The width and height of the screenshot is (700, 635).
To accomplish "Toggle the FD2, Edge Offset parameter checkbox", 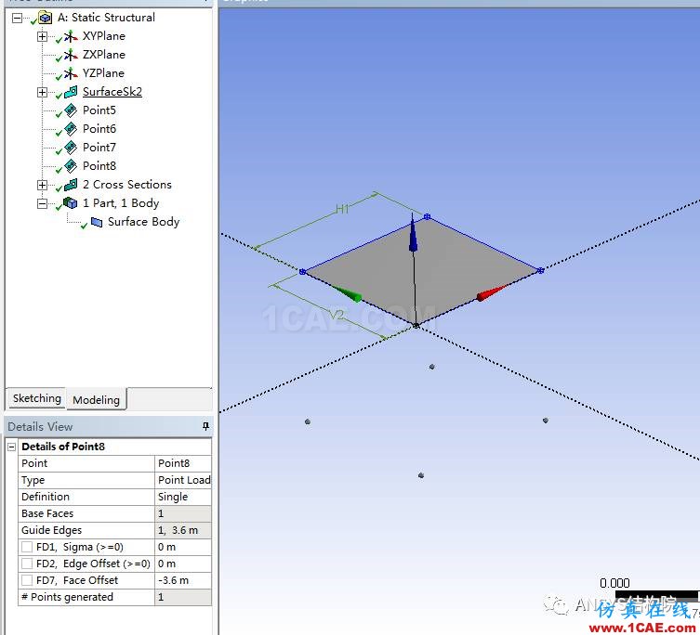I will coord(27,564).
